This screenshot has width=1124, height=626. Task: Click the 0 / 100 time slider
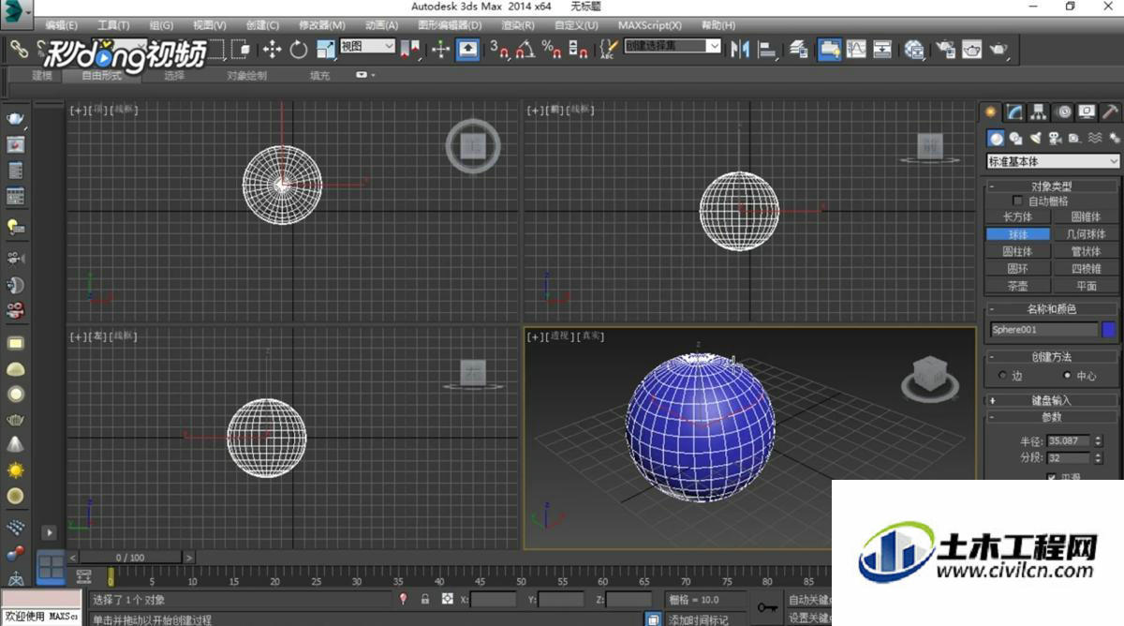[x=130, y=558]
